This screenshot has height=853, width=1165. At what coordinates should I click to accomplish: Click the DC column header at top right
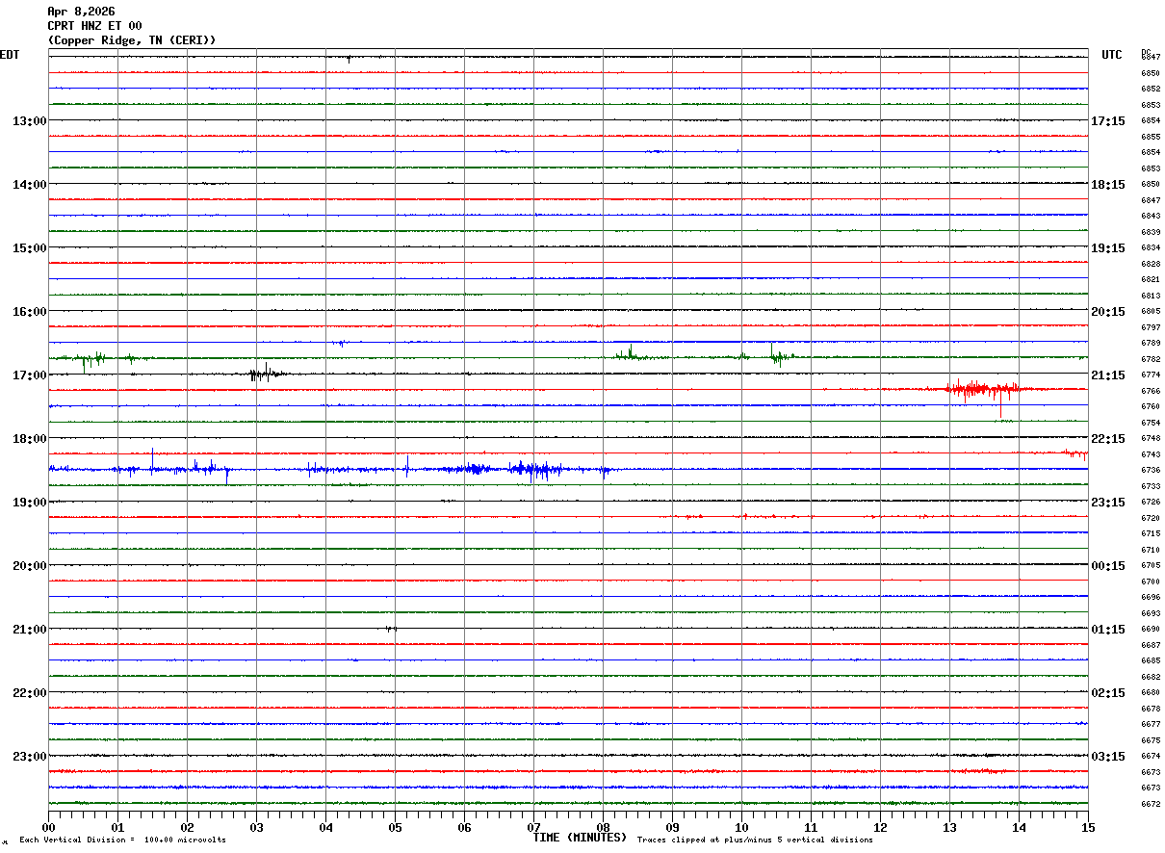pos(1146,52)
